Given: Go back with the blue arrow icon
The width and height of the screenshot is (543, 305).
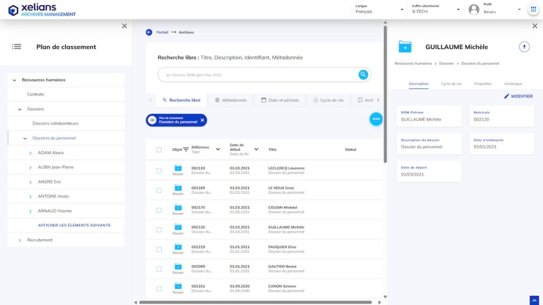Looking at the screenshot, I should 149,32.
